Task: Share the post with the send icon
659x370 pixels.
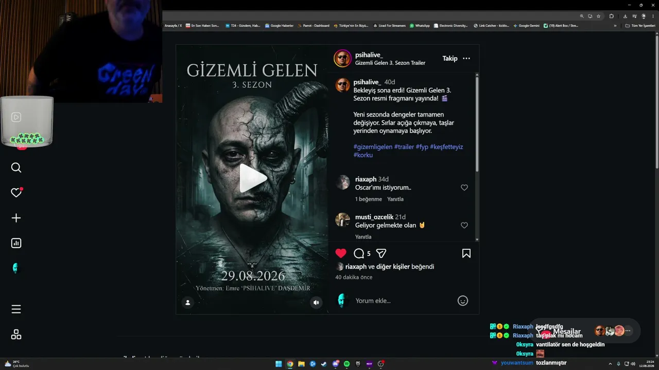Action: (x=381, y=253)
